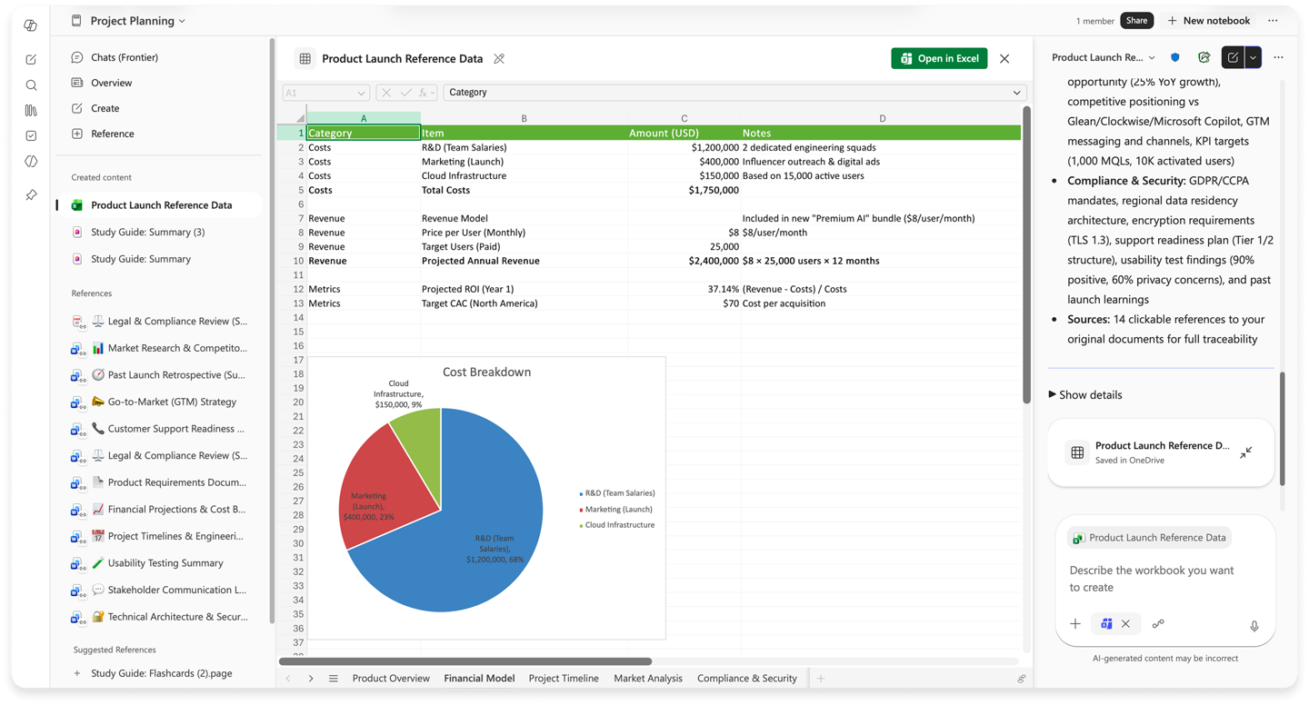
Task: Click the connector icon in chat input
Action: pos(1158,624)
